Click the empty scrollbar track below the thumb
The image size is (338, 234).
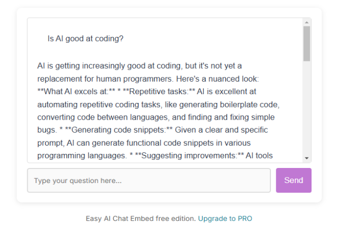click(x=306, y=108)
